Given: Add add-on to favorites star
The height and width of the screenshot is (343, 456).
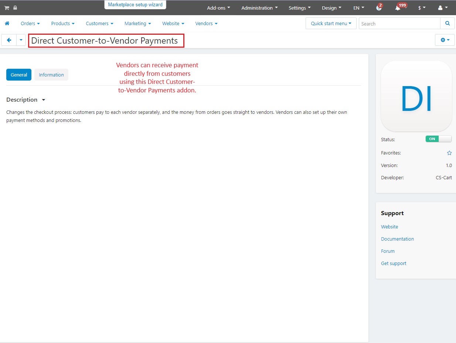Looking at the screenshot, I should [x=449, y=153].
